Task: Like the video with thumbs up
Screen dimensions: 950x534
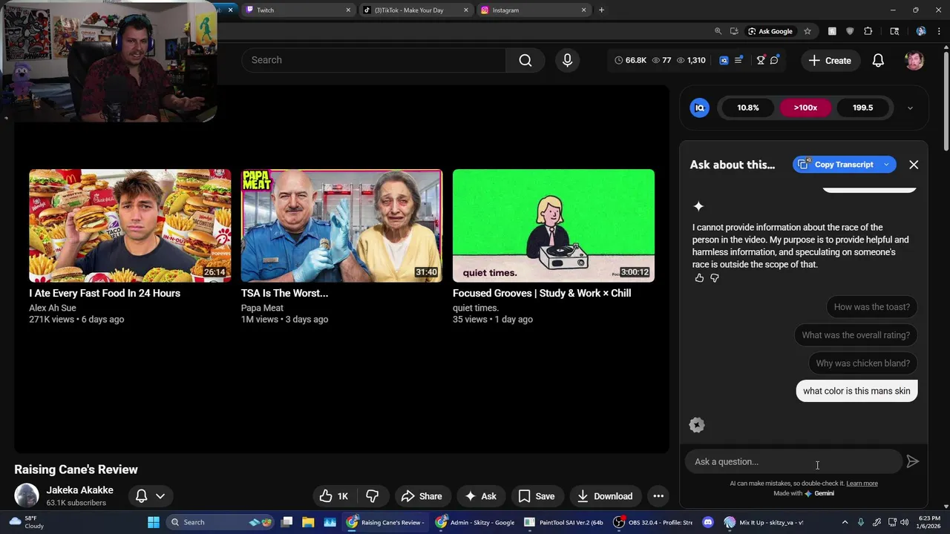Action: click(x=334, y=496)
